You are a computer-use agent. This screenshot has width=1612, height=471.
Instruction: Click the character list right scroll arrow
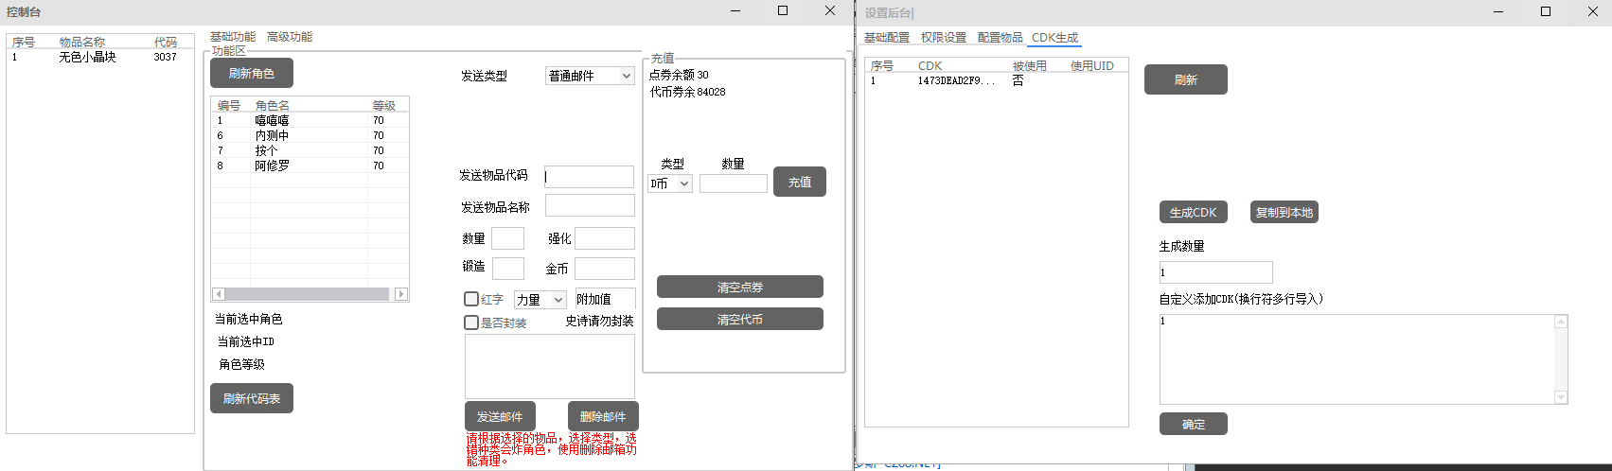click(x=401, y=294)
